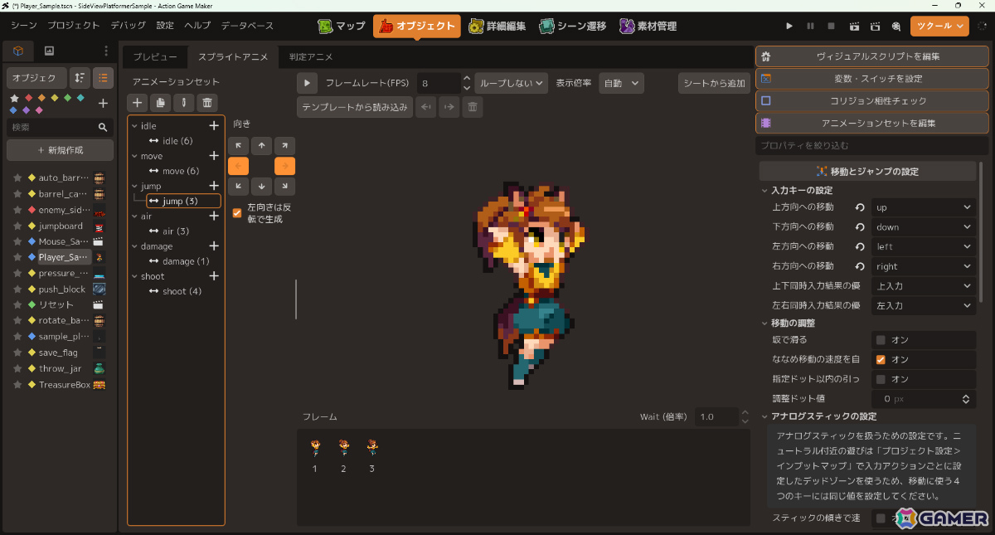Play the current scene clapperboard icon

[x=853, y=26]
